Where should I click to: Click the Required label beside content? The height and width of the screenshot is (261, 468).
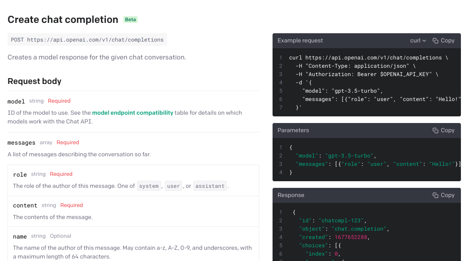click(x=72, y=205)
